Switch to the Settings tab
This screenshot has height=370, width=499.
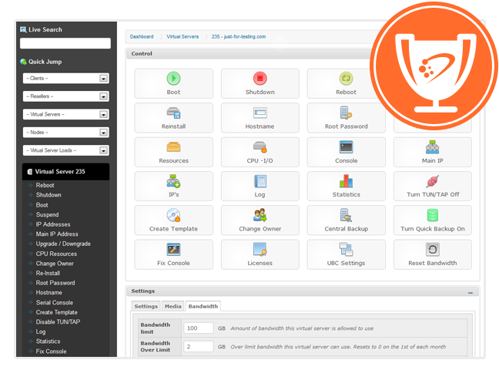coord(146,306)
